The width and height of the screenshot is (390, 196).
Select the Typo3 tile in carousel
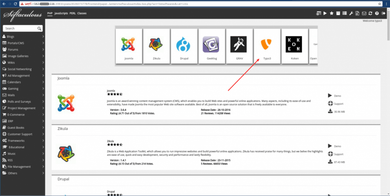267,46
